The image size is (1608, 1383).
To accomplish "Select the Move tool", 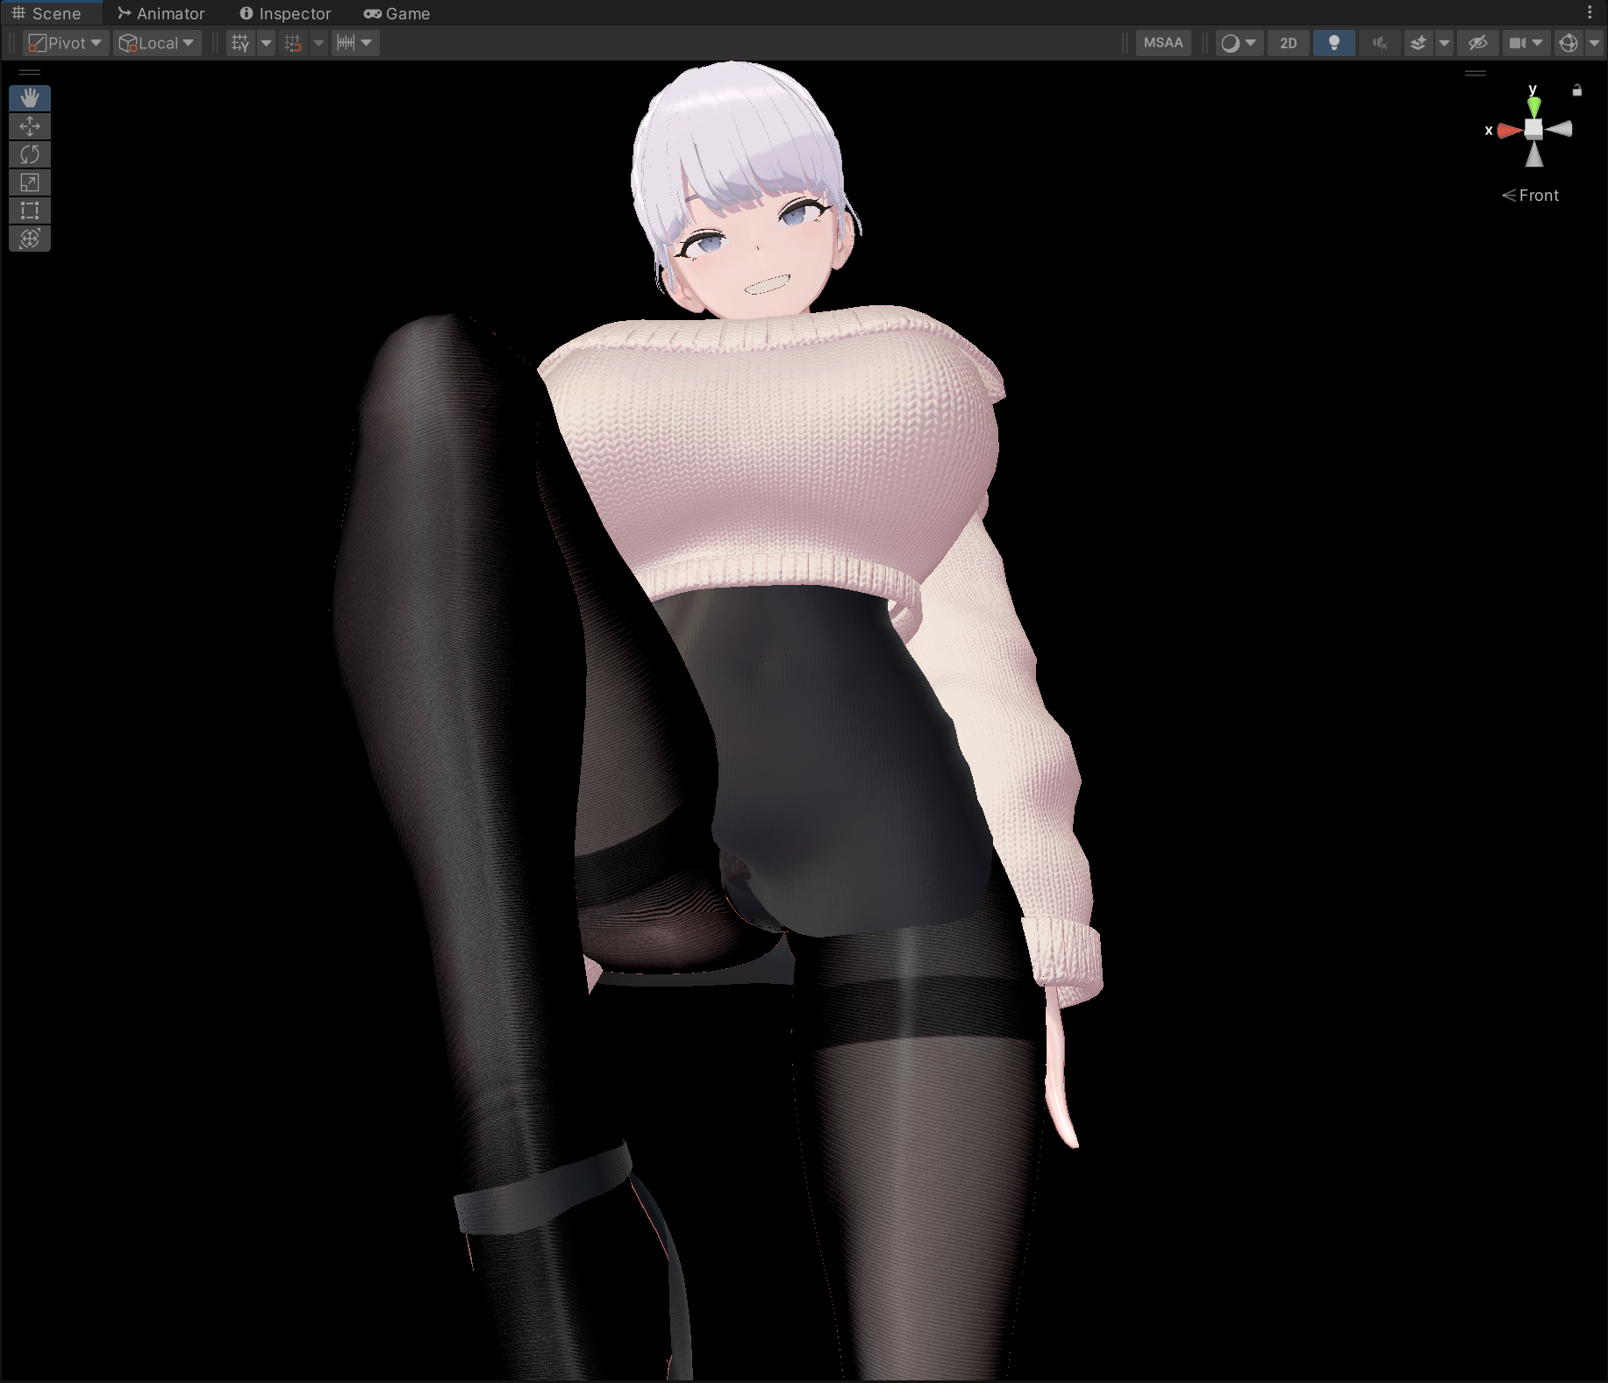I will (x=30, y=126).
